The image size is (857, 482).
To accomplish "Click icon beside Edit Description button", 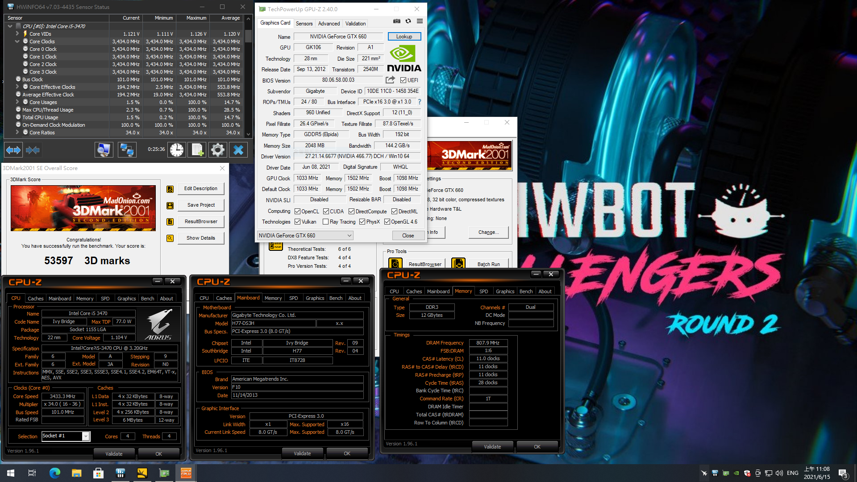I will (170, 189).
